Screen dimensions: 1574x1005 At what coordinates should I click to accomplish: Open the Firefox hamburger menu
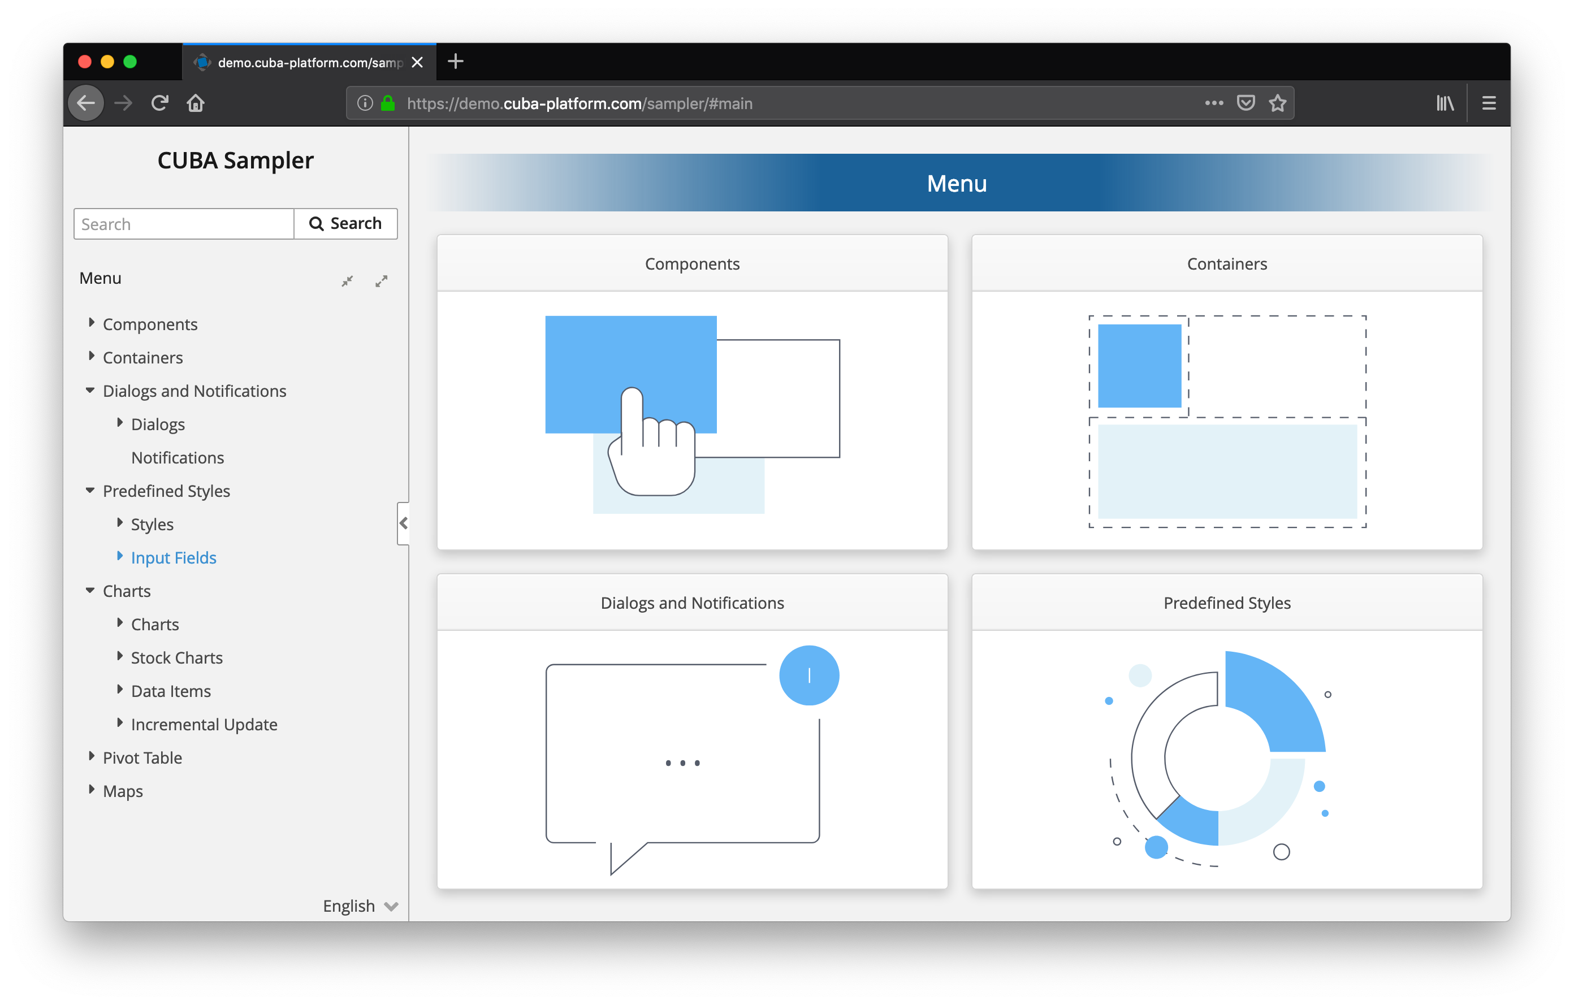(1489, 103)
